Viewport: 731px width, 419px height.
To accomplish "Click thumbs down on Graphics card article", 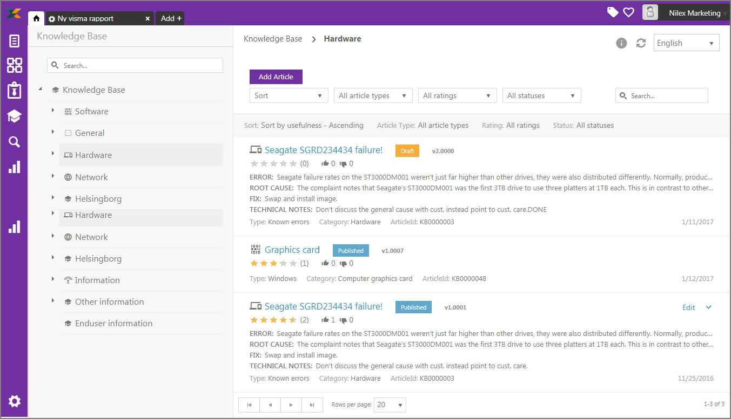I will click(x=343, y=264).
